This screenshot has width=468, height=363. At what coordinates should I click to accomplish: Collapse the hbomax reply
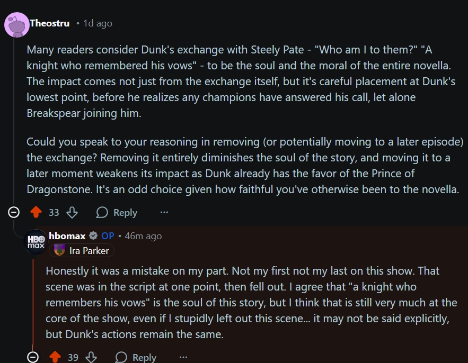33,358
